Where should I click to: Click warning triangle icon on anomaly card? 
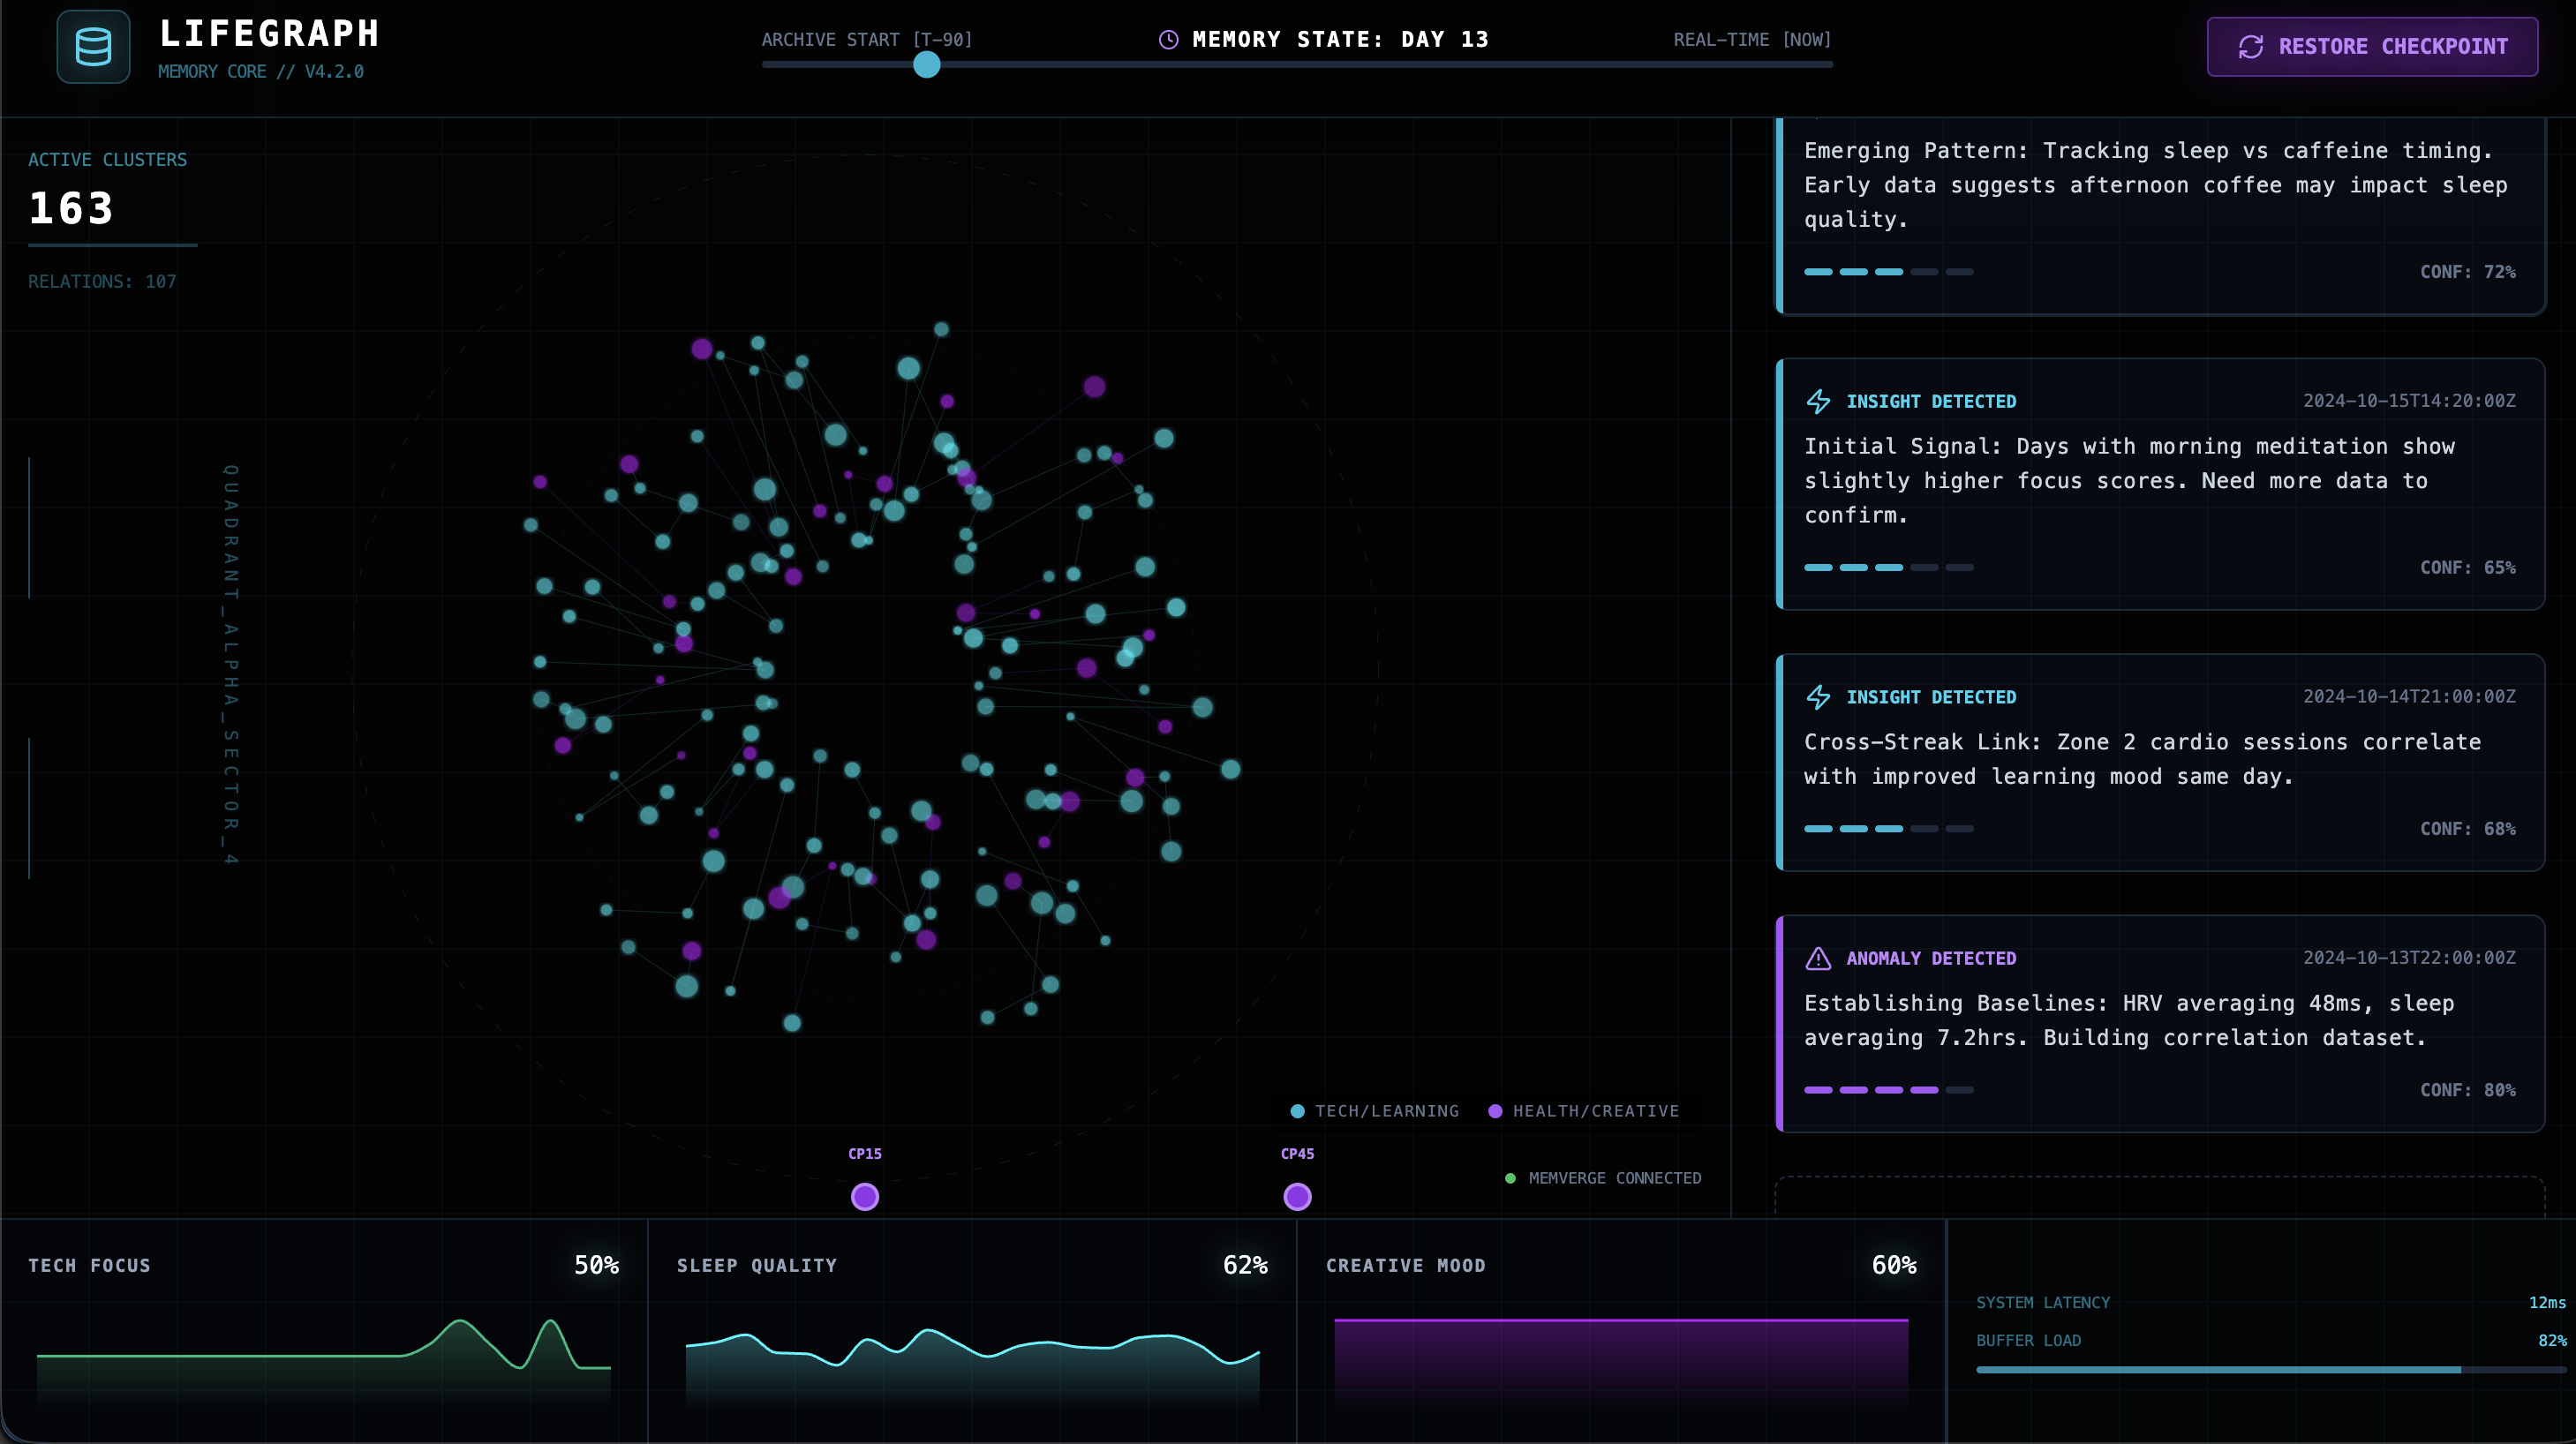pos(1818,958)
